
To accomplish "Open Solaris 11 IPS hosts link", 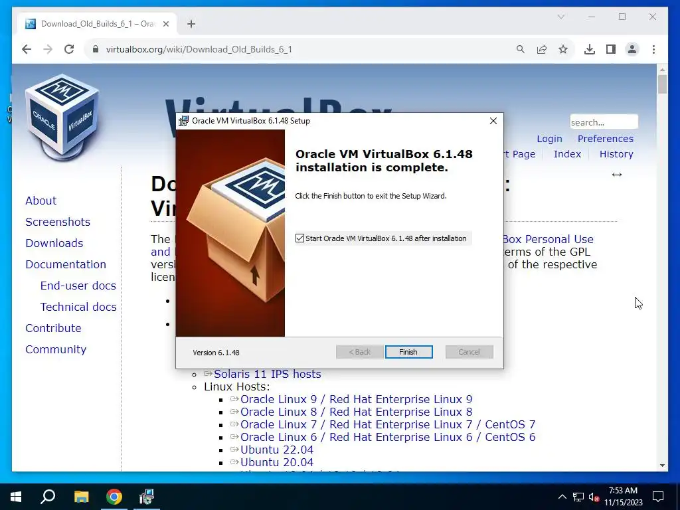I will (x=267, y=374).
